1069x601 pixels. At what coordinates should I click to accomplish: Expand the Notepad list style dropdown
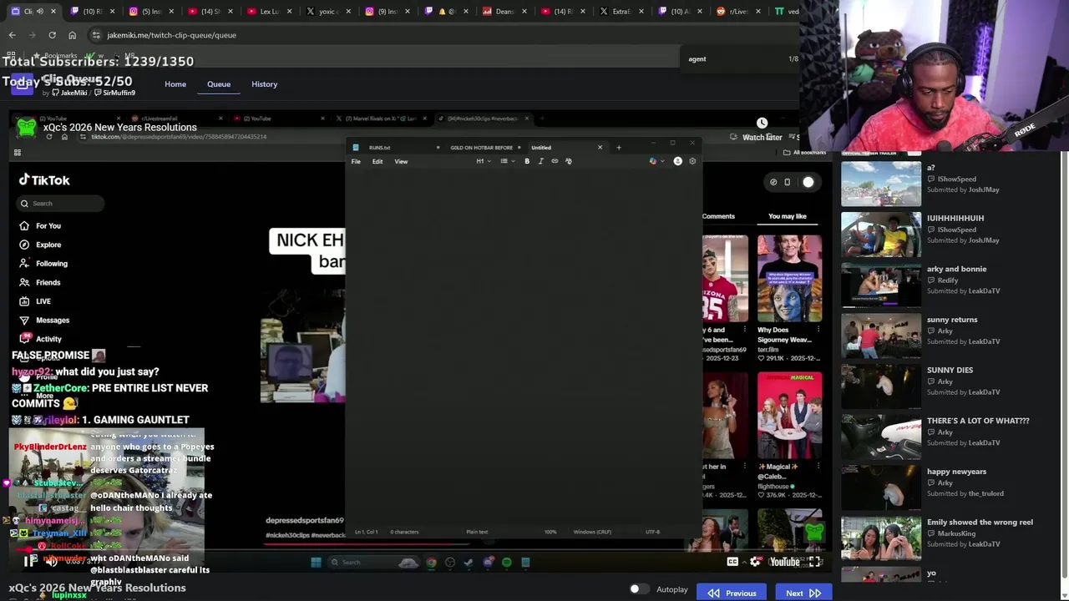(x=507, y=161)
